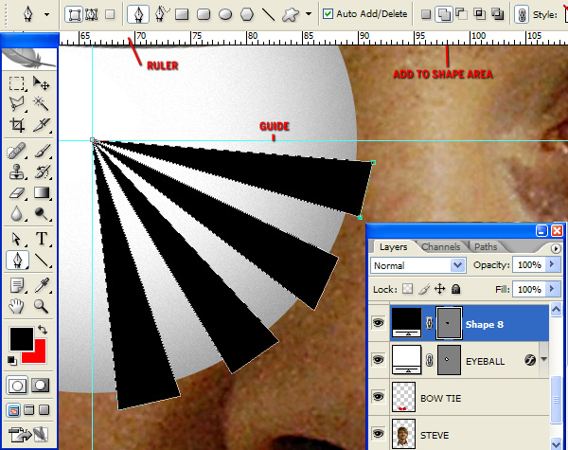Select the Pen tool in toolbox

[17, 260]
